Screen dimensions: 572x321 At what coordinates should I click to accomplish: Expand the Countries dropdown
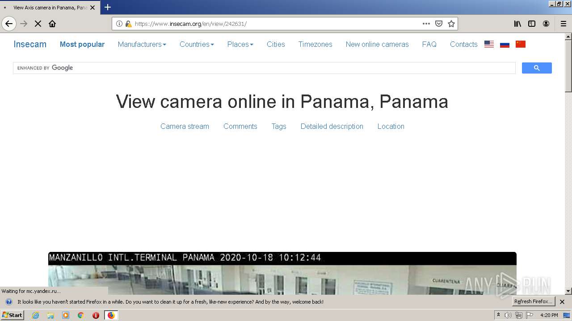tap(197, 44)
